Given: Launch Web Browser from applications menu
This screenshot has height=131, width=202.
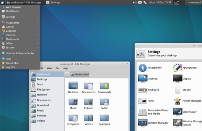Looking at the screenshot, I should click(x=20, y=7).
